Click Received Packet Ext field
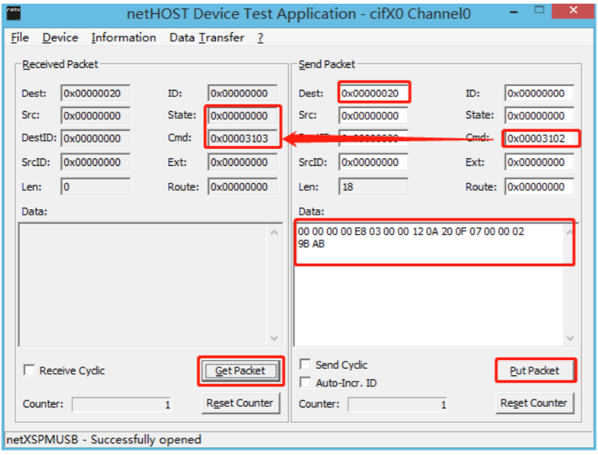This screenshot has width=598, height=455. tap(243, 162)
